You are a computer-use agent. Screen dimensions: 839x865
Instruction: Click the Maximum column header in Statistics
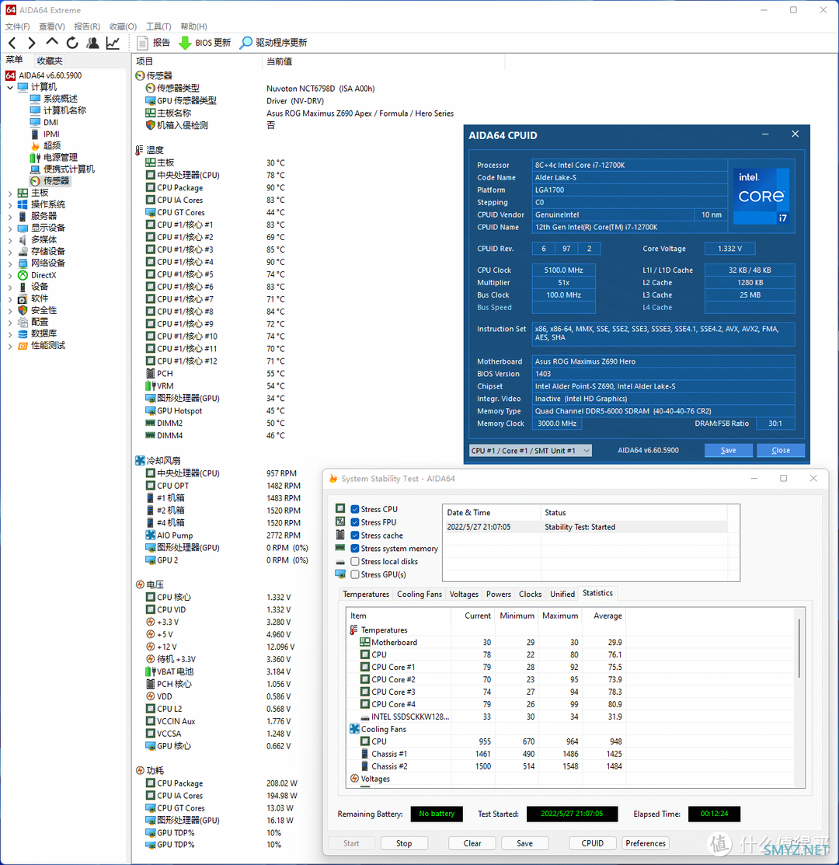click(560, 616)
